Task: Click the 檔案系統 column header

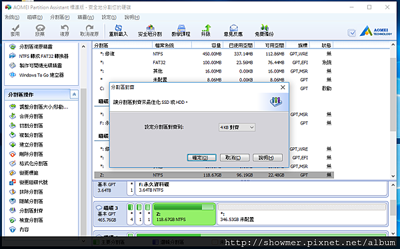Action: (172, 45)
